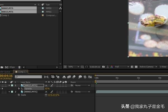Toggle always preview this view icon
Viewport: 168px width, 112px height.
65,67
